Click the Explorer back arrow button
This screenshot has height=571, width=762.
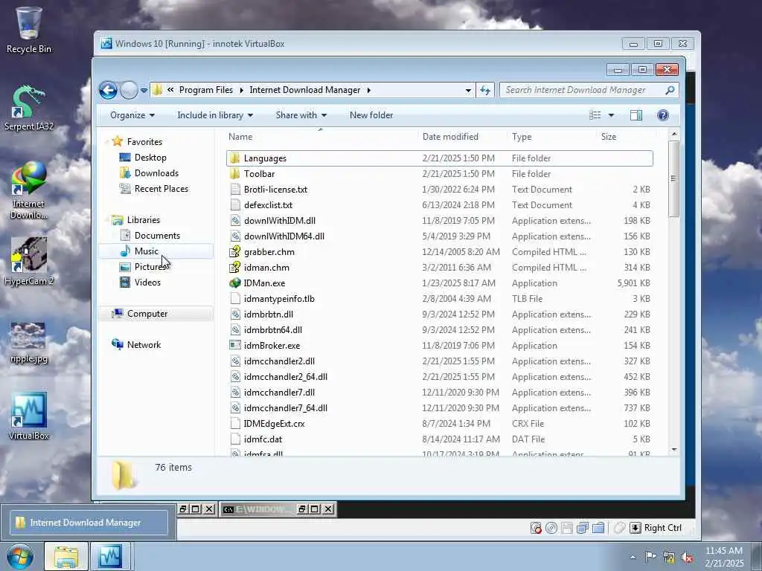(x=108, y=90)
